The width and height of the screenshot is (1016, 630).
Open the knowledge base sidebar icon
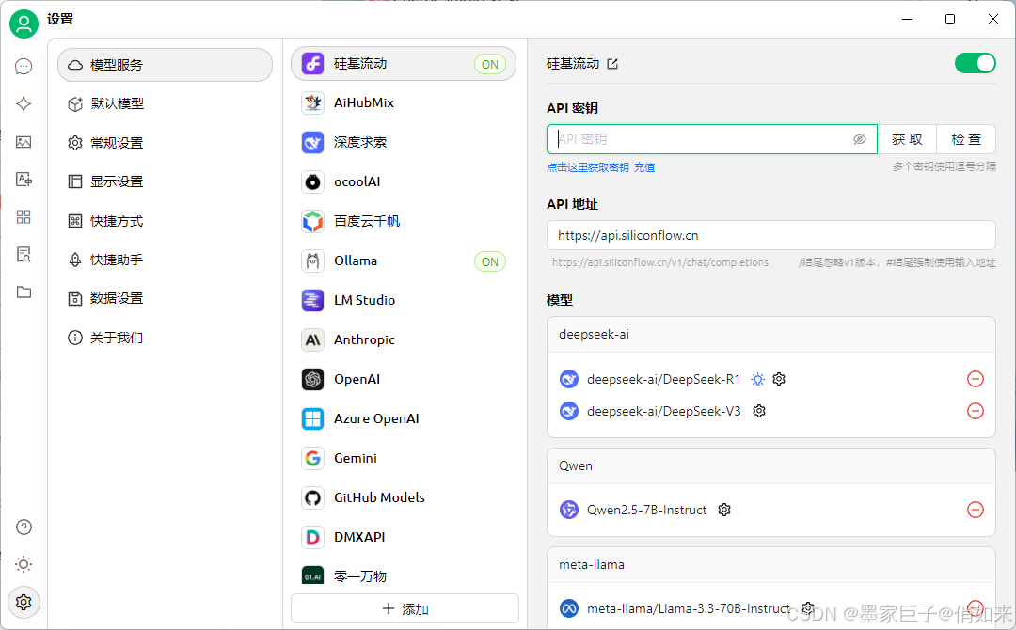pos(24,255)
